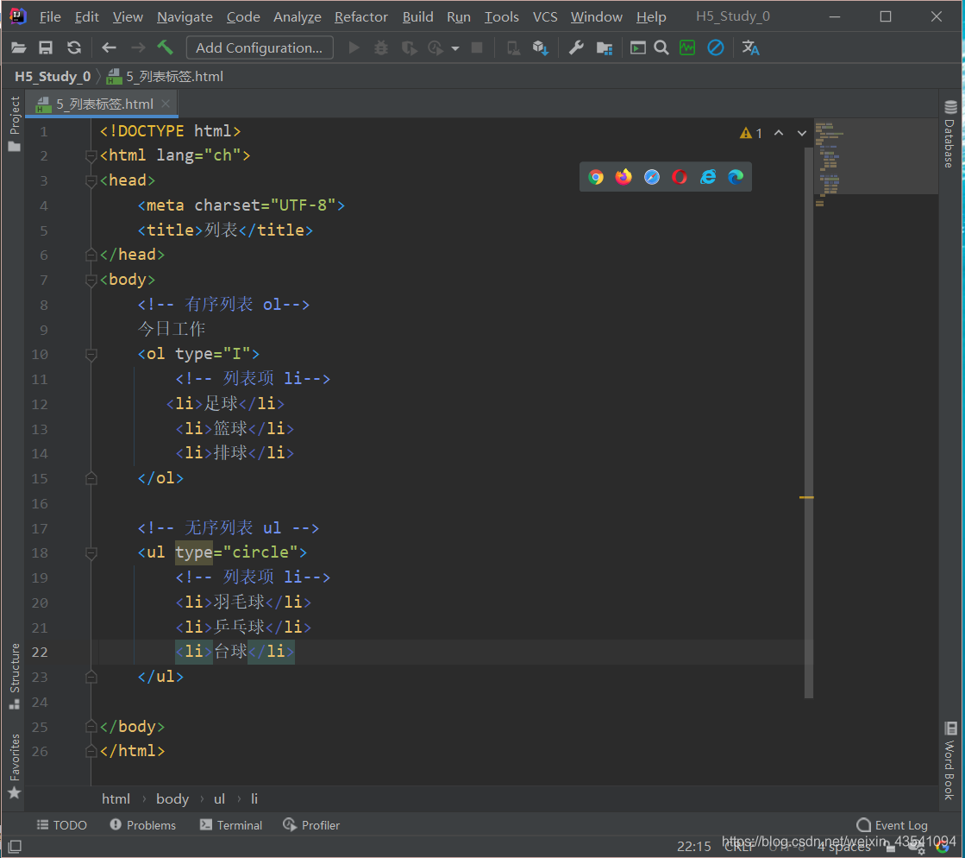This screenshot has height=858, width=965.
Task: Click the device manager toolbar icon
Action: (512, 47)
